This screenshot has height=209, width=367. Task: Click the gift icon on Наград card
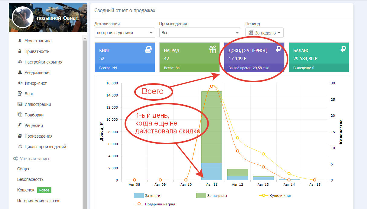click(213, 50)
